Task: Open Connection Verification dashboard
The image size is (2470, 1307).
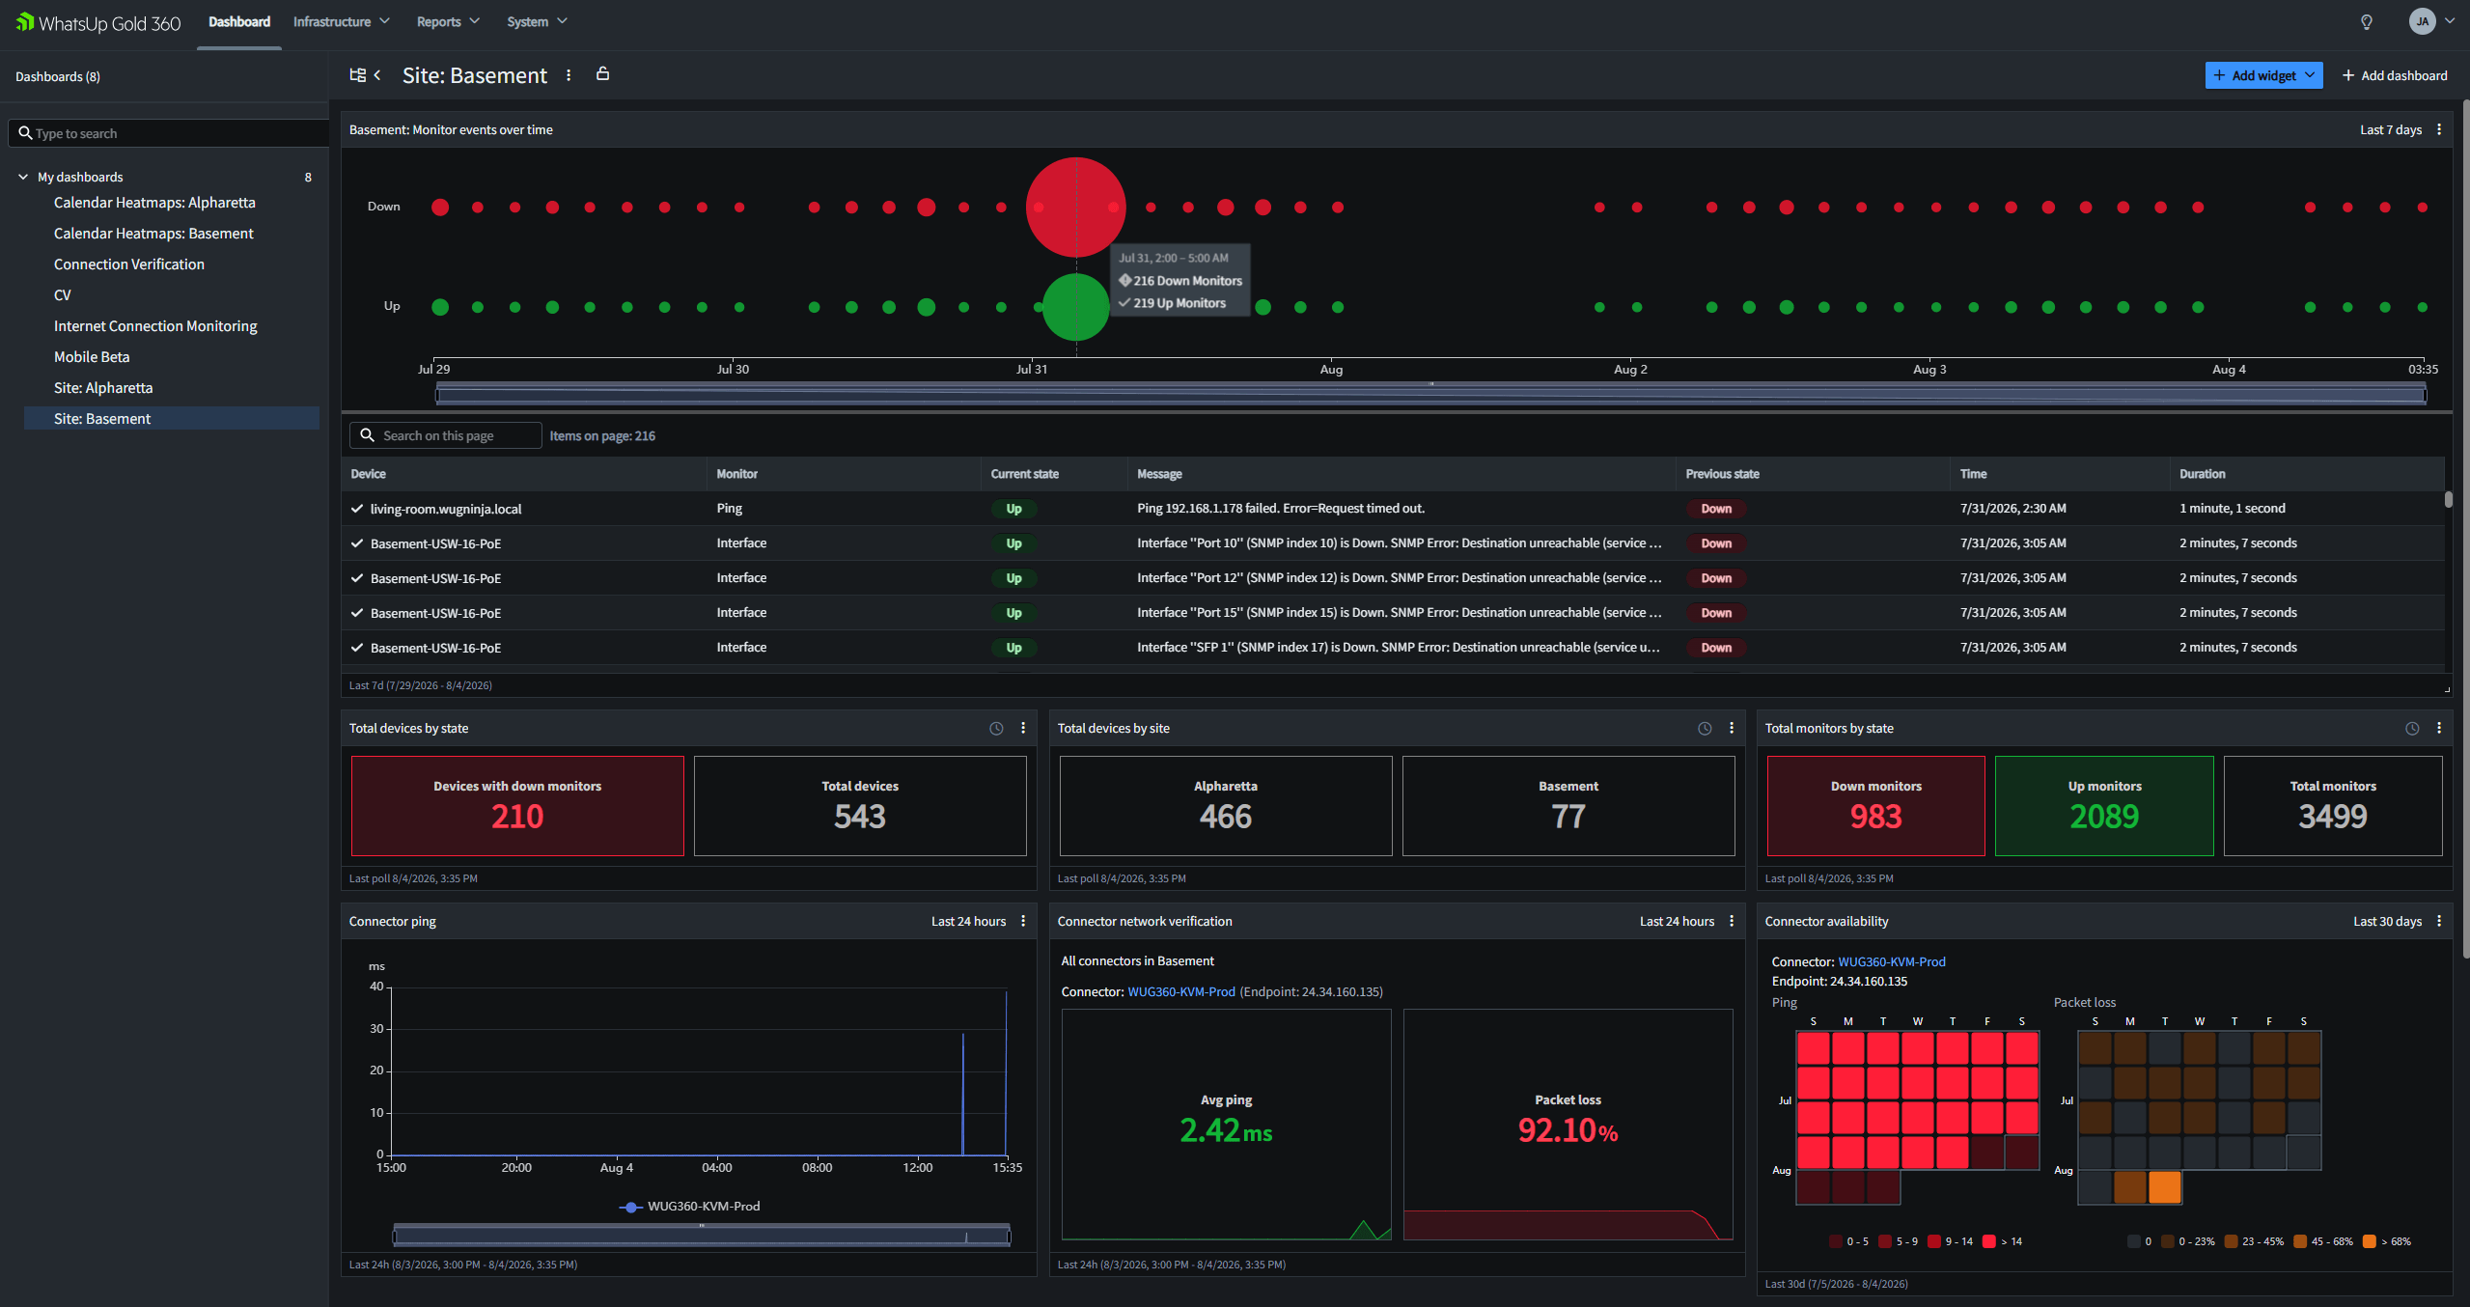Action: [129, 264]
